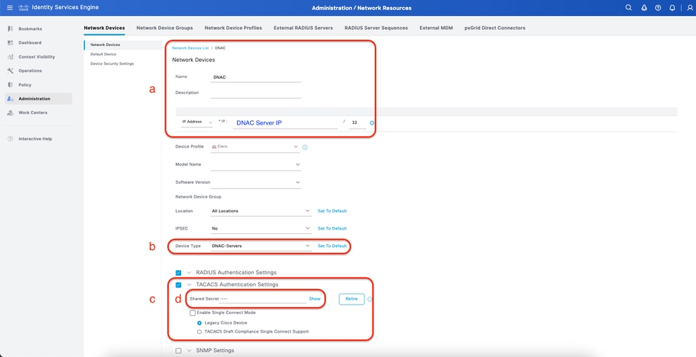Click the IP field showing DNAC Server IP
Image resolution: width=696 pixels, height=357 pixels.
(286, 123)
